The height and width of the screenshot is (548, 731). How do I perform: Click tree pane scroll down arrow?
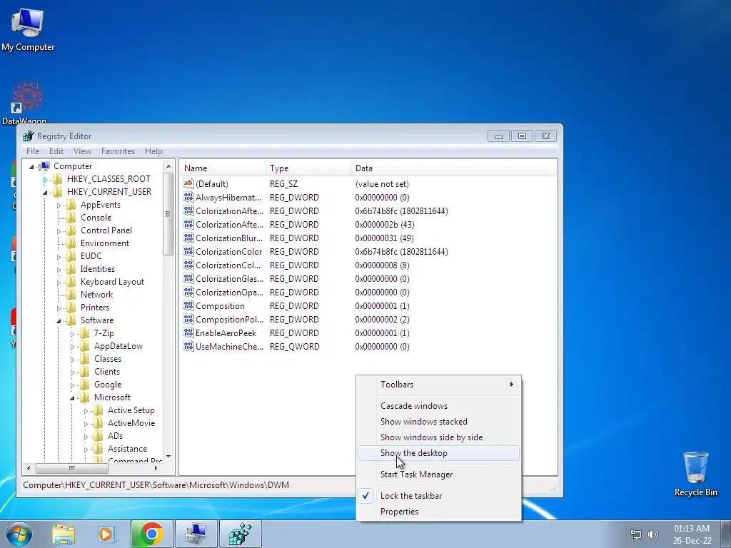pos(168,457)
